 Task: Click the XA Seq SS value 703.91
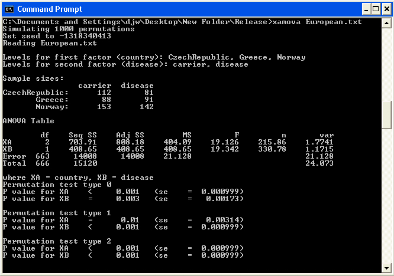(83, 142)
